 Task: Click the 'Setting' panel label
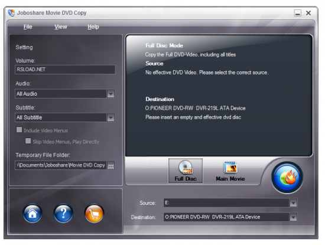[x=24, y=47]
